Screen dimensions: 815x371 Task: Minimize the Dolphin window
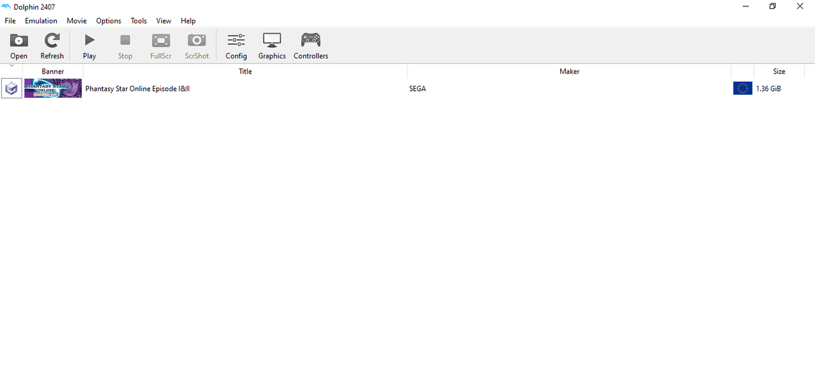746,6
